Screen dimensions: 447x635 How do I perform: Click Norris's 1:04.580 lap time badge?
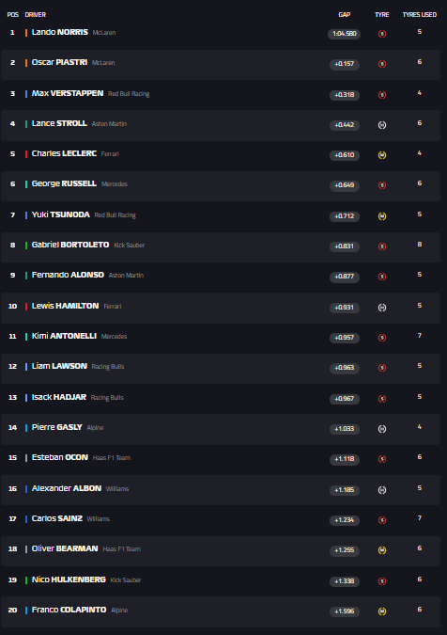coord(345,34)
